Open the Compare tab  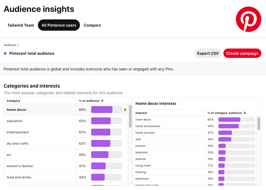tap(92, 25)
